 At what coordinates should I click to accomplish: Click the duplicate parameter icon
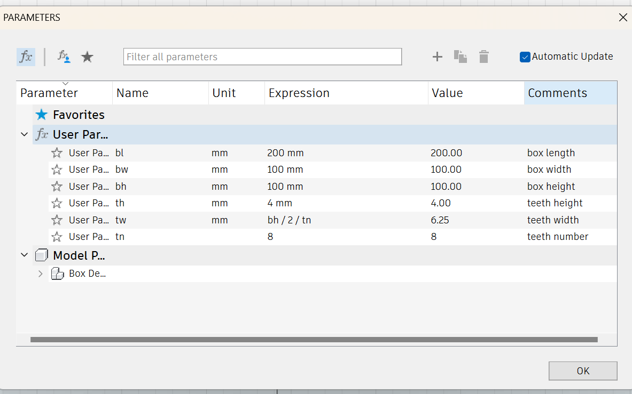click(x=460, y=57)
